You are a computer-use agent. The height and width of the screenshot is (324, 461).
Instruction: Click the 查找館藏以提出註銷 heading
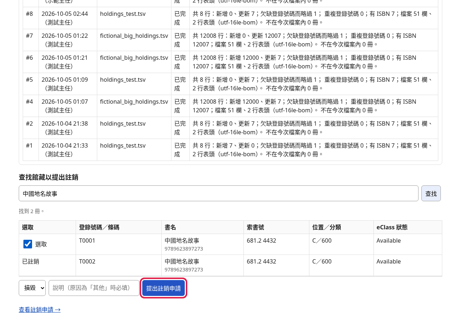coord(48,177)
